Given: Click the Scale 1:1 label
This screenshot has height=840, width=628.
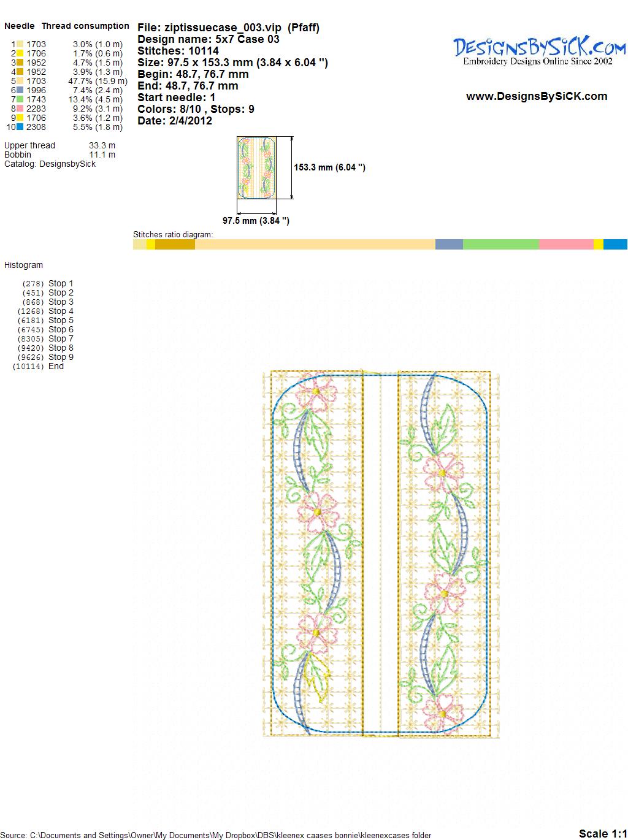Looking at the screenshot, I should 602,833.
